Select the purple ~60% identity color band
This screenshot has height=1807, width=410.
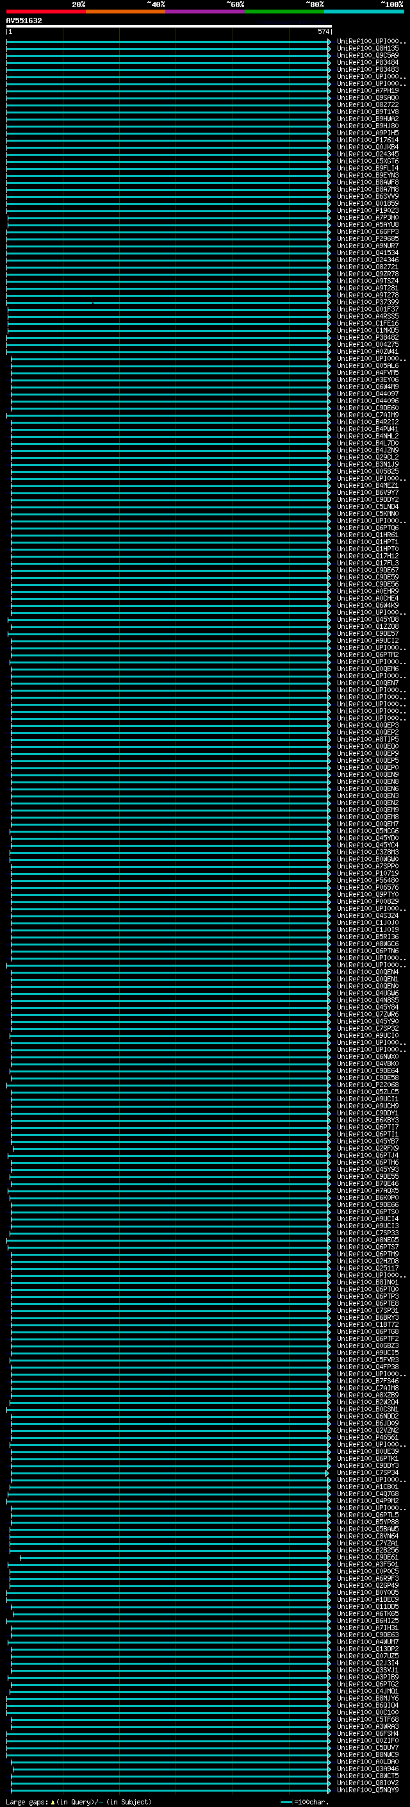206,12
